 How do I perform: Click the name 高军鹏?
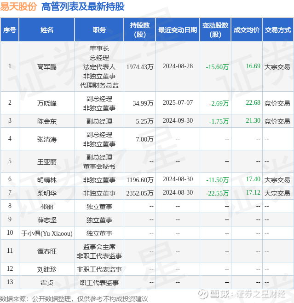tap(46, 67)
